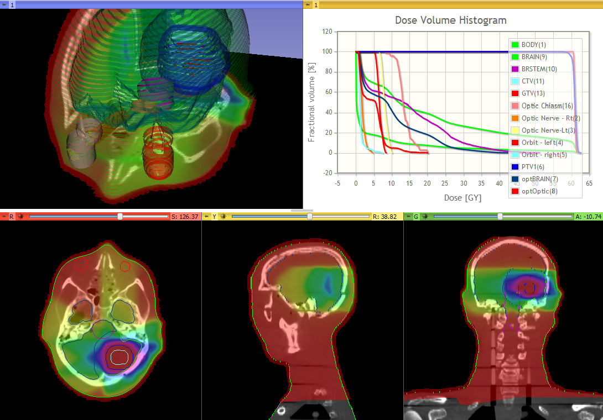Expand the Green slice view controller pin
603x420 pixels.
tap(408, 217)
